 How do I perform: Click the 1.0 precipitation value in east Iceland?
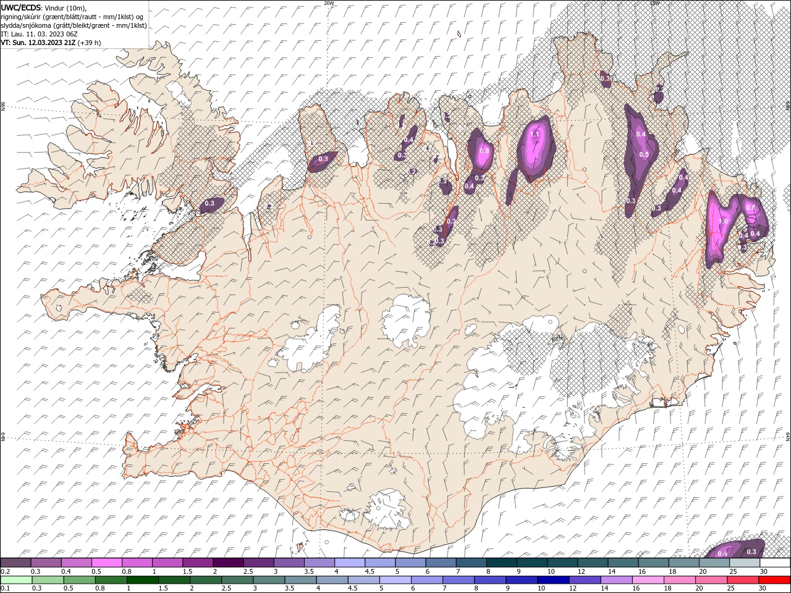pos(724,221)
